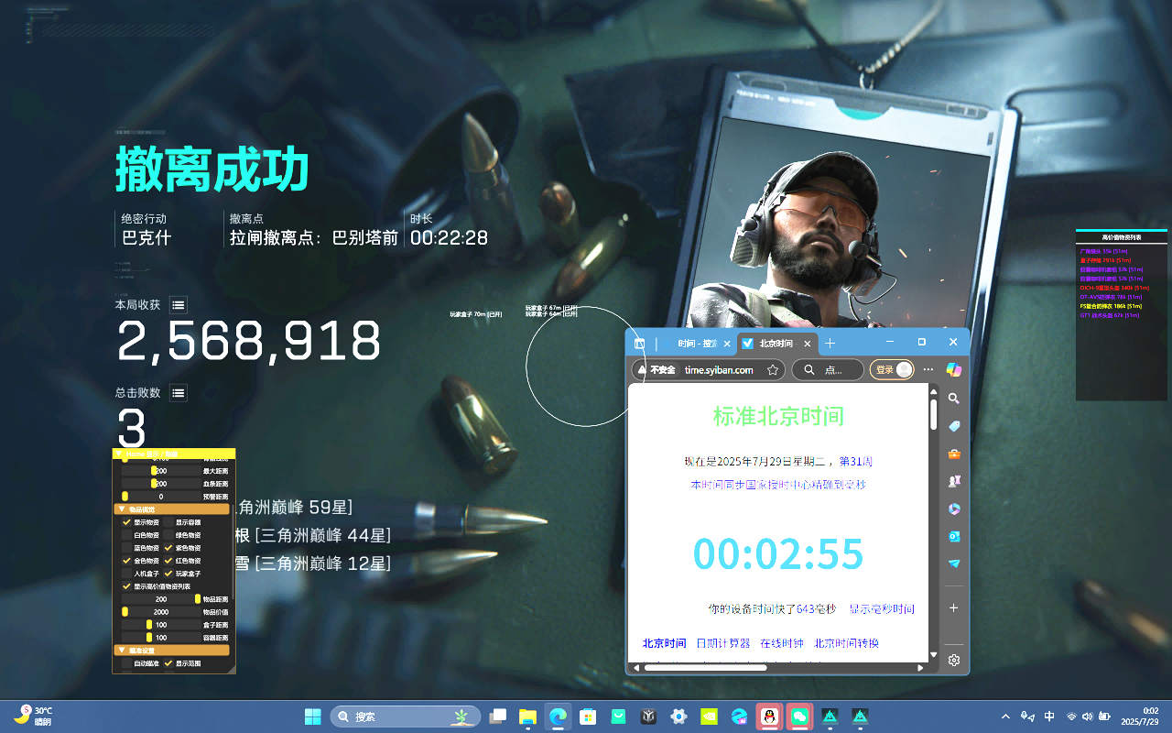This screenshot has height=733, width=1172.
Task: Open File Explorer from the taskbar
Action: (527, 717)
